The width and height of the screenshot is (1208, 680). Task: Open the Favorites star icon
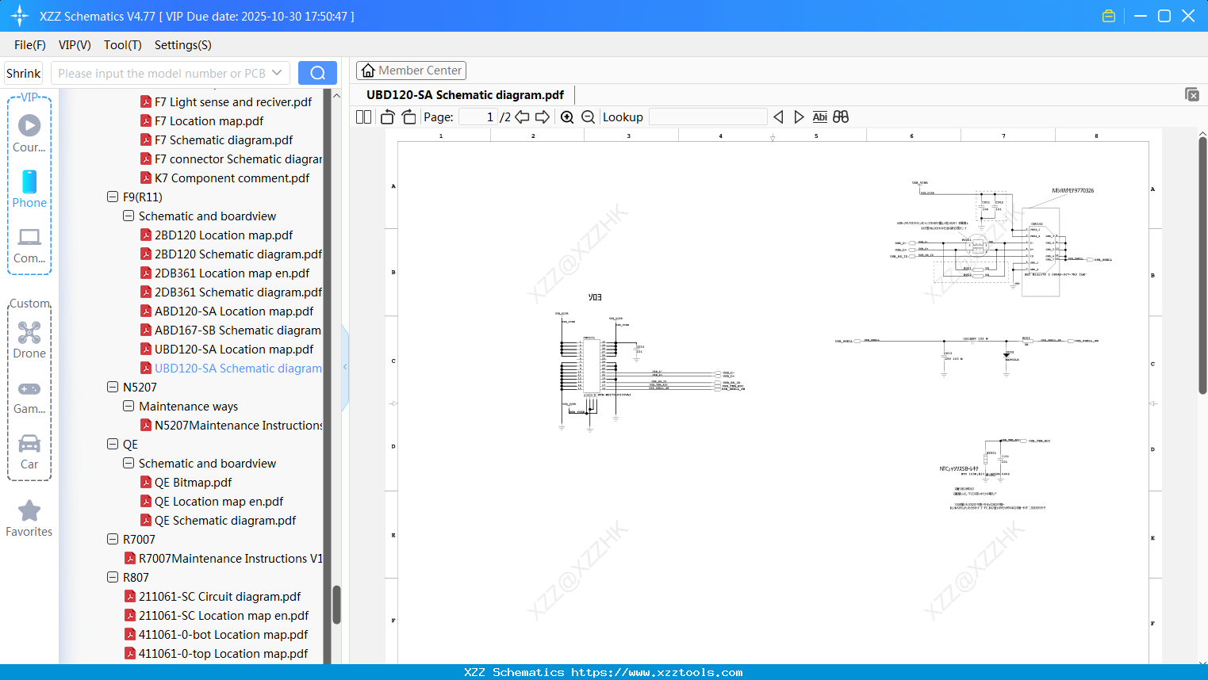29,510
